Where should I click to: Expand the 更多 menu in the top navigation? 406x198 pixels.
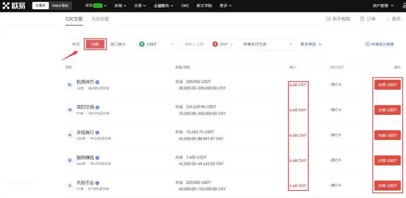pos(226,6)
